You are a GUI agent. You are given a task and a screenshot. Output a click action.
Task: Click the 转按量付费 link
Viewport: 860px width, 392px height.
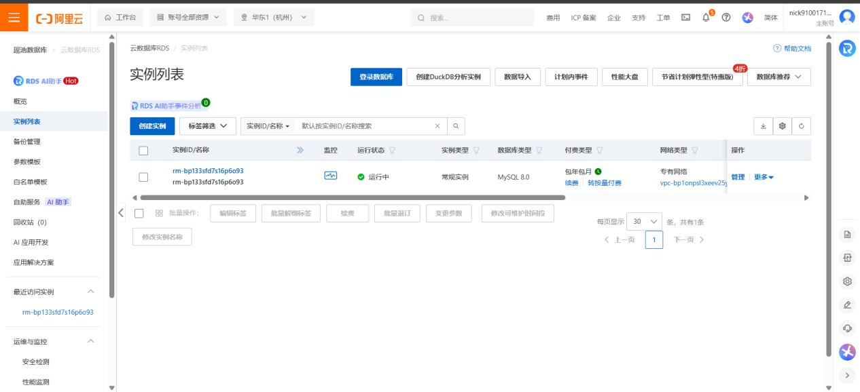tap(605, 183)
